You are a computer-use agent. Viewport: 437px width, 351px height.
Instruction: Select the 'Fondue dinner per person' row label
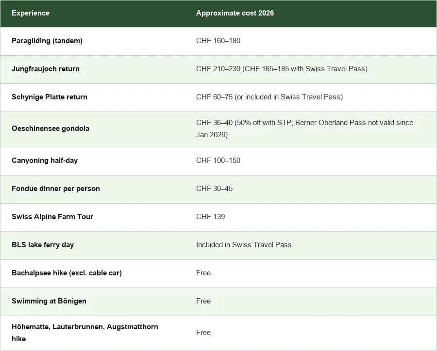coord(56,189)
